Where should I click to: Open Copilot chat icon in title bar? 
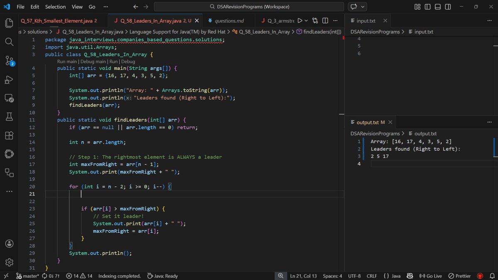353,7
